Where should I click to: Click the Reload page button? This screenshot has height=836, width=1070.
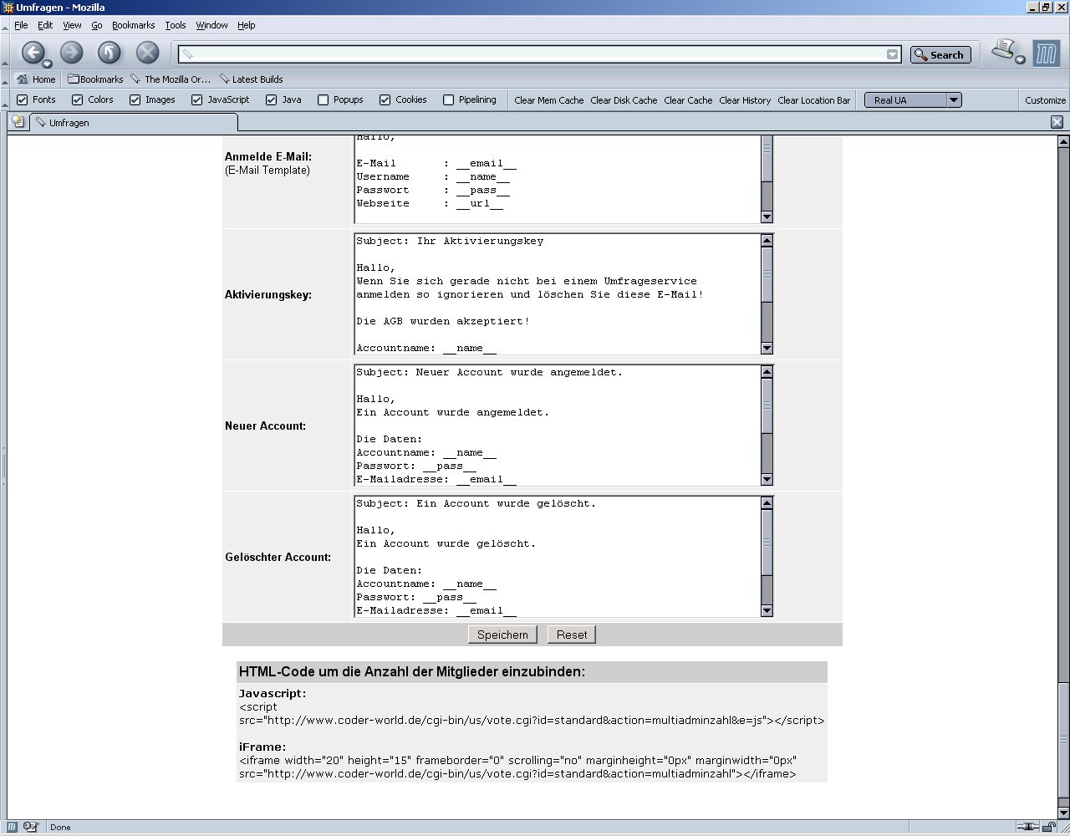(110, 53)
